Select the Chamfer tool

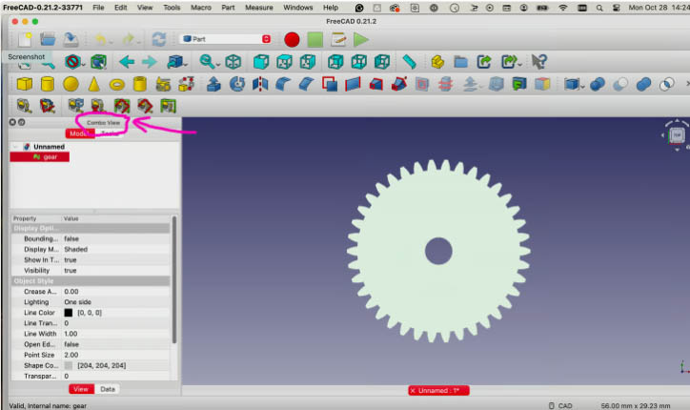click(306, 84)
